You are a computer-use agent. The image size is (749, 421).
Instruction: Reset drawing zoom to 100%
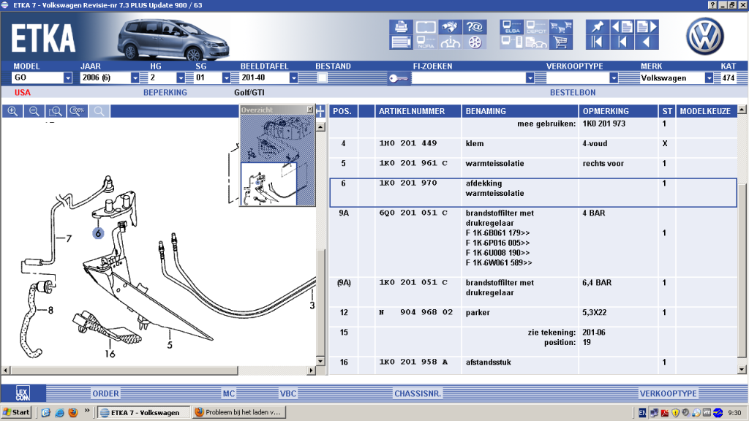pyautogui.click(x=77, y=111)
